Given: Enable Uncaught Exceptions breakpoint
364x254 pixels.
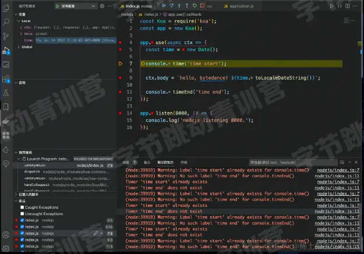Looking at the screenshot, I should point(22,214).
